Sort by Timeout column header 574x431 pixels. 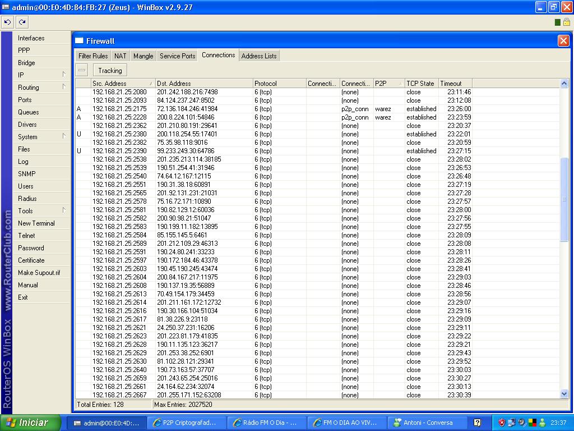tap(455, 83)
